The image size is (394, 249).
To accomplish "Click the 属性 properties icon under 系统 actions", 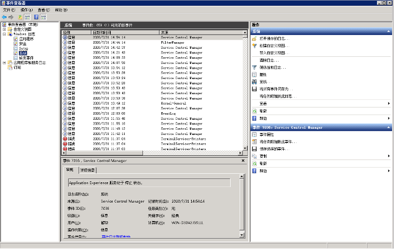I will click(254, 75).
